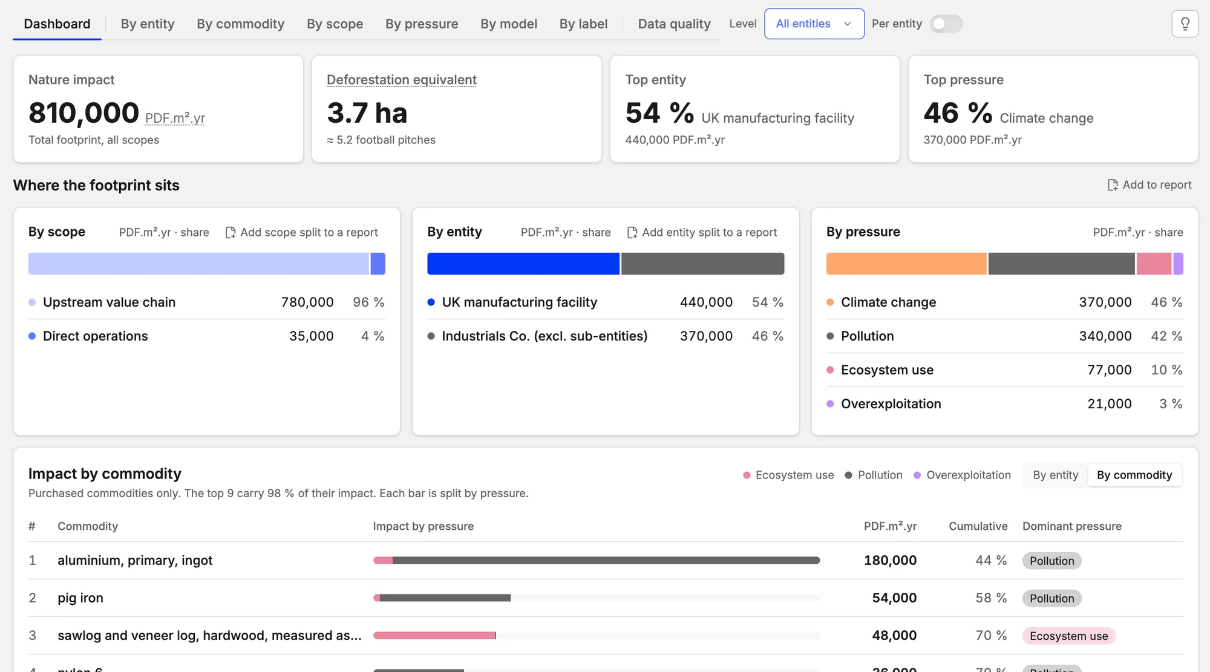Select the Dashboard tab
Image resolution: width=1210 pixels, height=672 pixels.
pyautogui.click(x=57, y=24)
